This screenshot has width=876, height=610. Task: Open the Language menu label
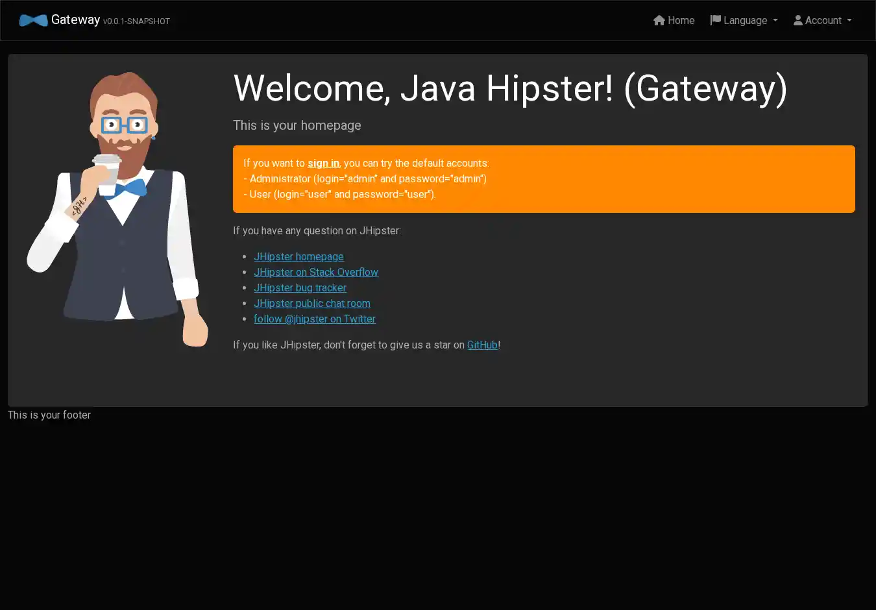[x=745, y=21]
